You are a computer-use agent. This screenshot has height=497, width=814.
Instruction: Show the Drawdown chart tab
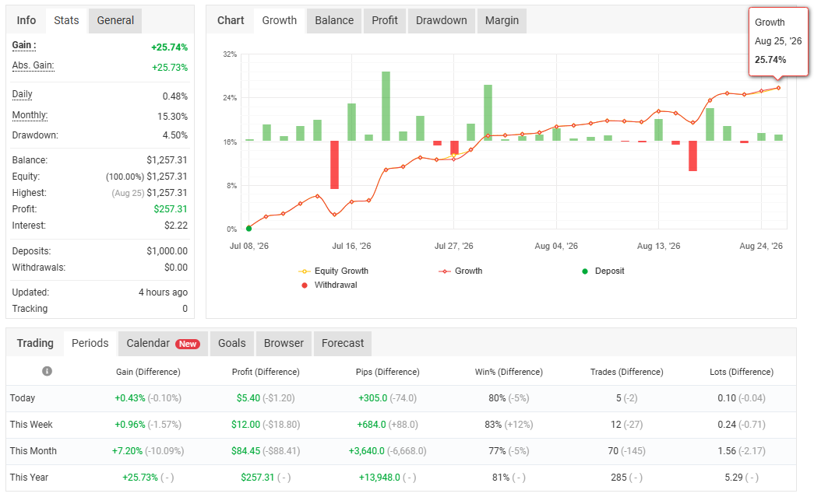[x=441, y=20]
